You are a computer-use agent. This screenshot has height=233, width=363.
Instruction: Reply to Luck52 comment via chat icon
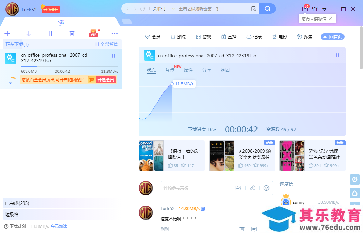[254, 229]
